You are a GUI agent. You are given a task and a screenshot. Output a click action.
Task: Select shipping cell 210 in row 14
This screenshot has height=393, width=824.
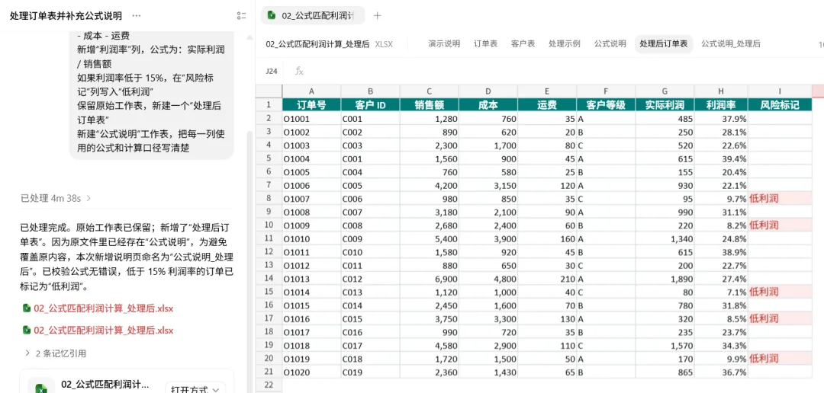pos(547,278)
